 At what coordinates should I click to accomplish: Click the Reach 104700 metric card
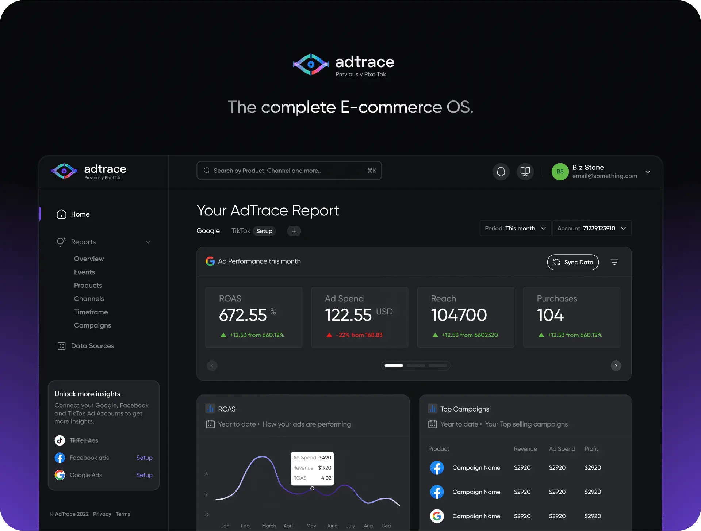pyautogui.click(x=466, y=317)
